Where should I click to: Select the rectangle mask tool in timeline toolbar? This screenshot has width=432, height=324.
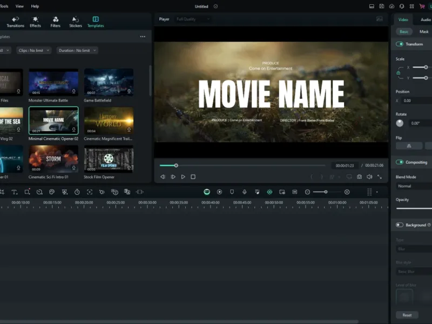pos(27,192)
